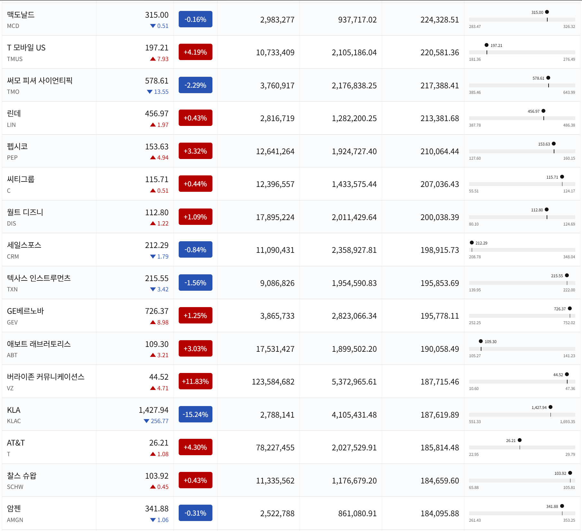Open the 펩시코 stock link
This screenshot has height=531, width=582.
(x=17, y=146)
